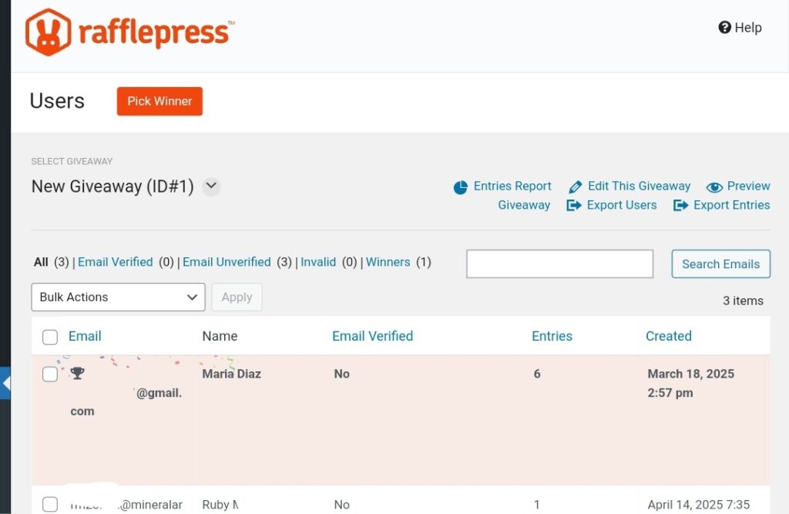Select the checkbox for Ruby's row
789x514 pixels.
click(x=50, y=505)
